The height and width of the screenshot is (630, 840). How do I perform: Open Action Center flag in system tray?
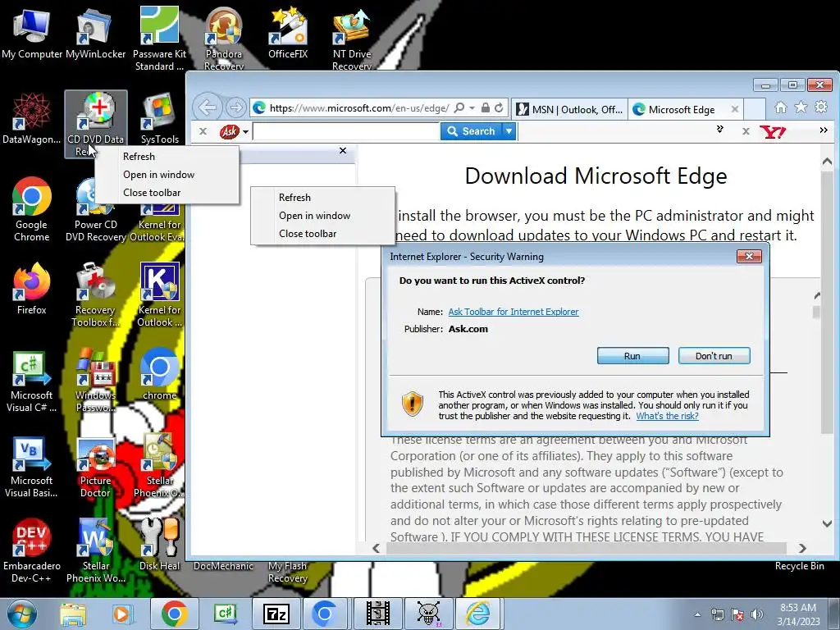737,614
